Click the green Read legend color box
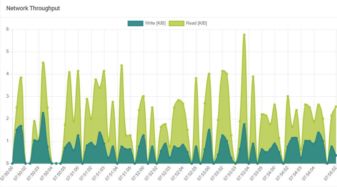Image resolution: width=337 pixels, height=187 pixels. (177, 23)
